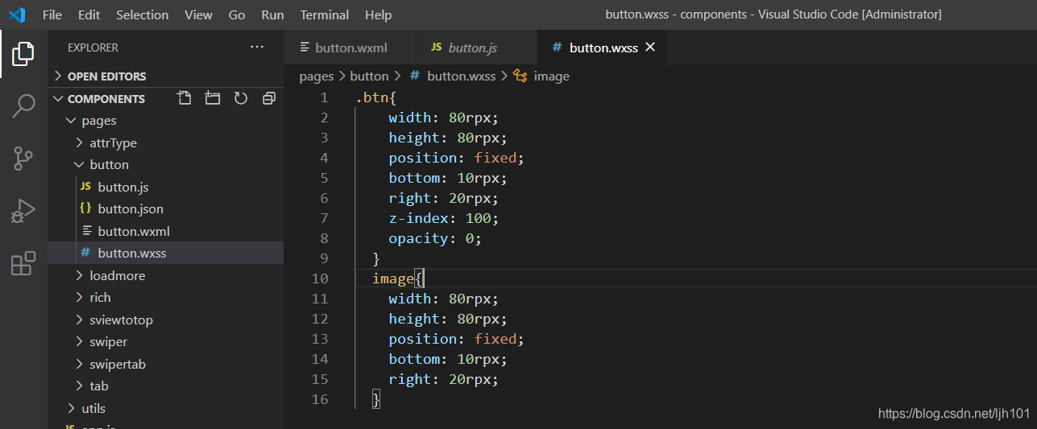Click image symbol icon in breadcrumb

521,76
